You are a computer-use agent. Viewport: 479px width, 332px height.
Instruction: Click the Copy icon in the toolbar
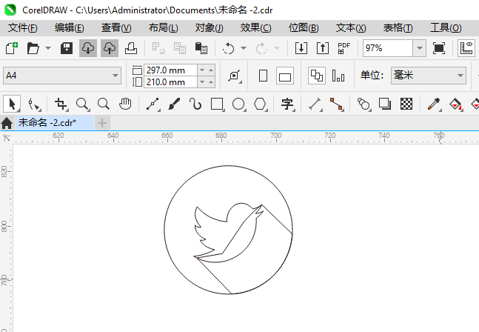[x=180, y=48]
